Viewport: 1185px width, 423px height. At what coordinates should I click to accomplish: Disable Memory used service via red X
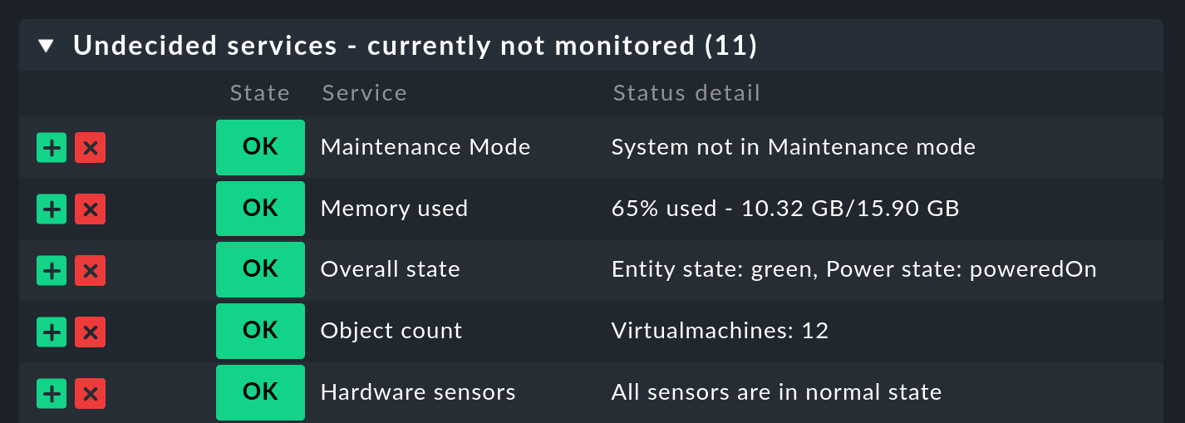[x=90, y=209]
